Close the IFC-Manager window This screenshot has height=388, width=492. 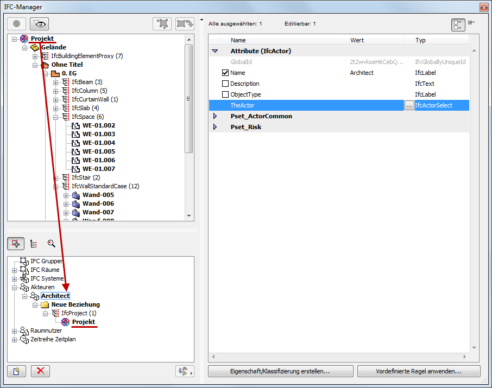pyautogui.click(x=484, y=7)
